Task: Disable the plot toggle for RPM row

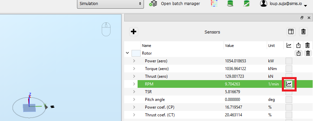Action: coord(289,84)
